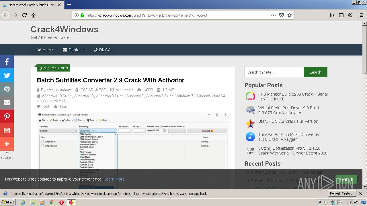This screenshot has height=206, width=367.
Task: Click the Refresh Firefox button
Action: coord(342,193)
